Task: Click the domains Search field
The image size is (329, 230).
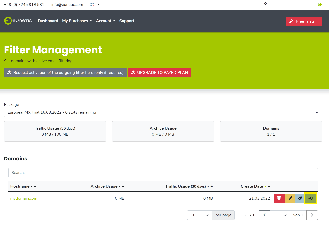Action: pyautogui.click(x=163, y=173)
